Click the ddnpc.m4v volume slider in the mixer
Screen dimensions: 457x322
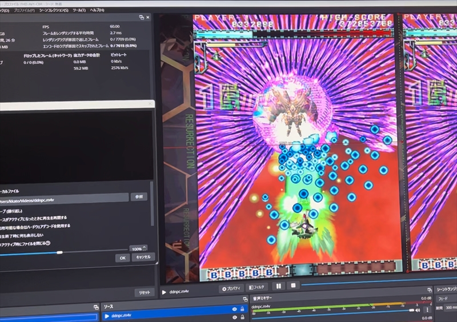332,315
